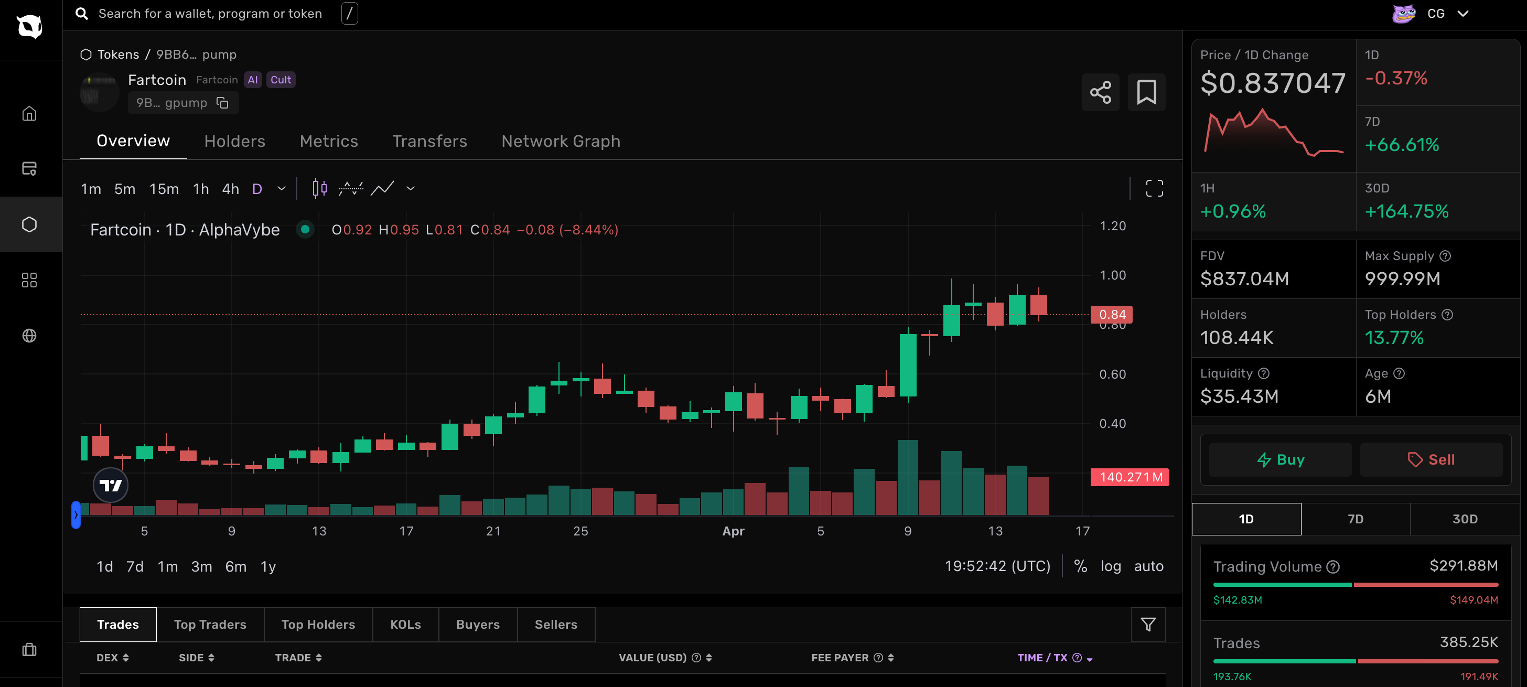Click the CG avatar image
This screenshot has height=687, width=1527.
pos(1403,14)
